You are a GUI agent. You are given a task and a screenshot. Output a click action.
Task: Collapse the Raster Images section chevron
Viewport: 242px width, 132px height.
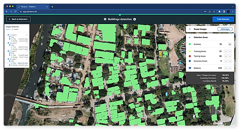coord(190,29)
